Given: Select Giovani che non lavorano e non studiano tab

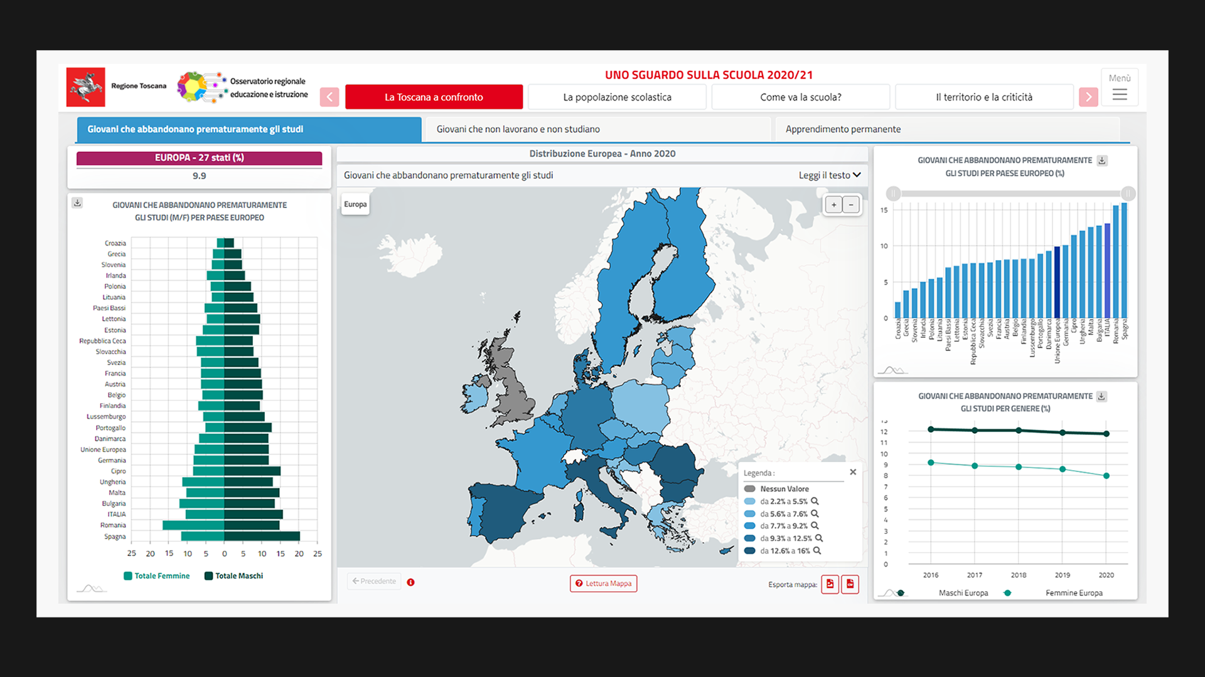Looking at the screenshot, I should tap(598, 129).
